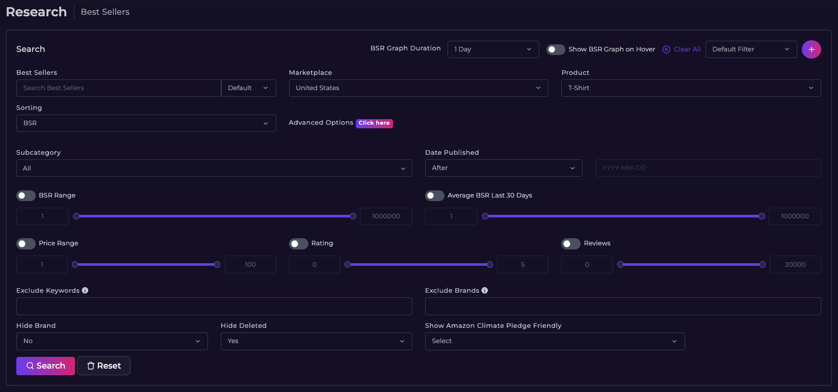Click the Exclude Brands info icon
Viewport: 838px width, 392px height.
485,290
